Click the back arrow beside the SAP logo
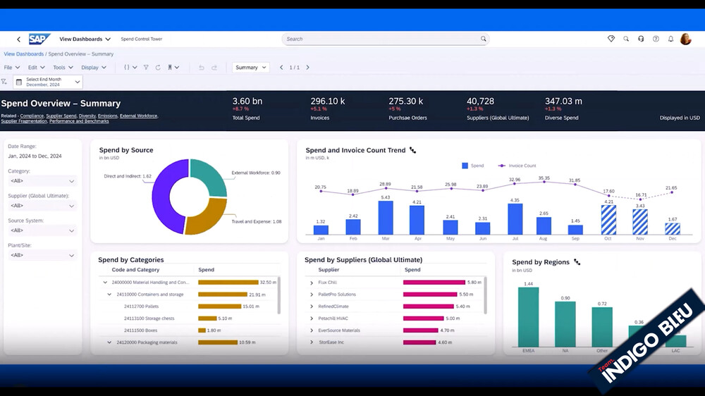This screenshot has width=705, height=396. (18, 39)
